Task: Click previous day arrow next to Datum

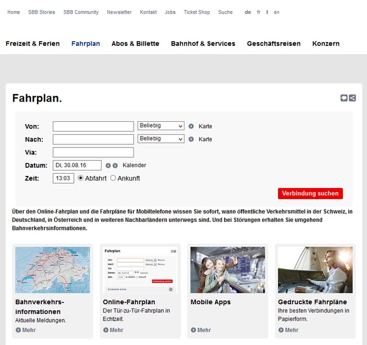Action: 108,165
